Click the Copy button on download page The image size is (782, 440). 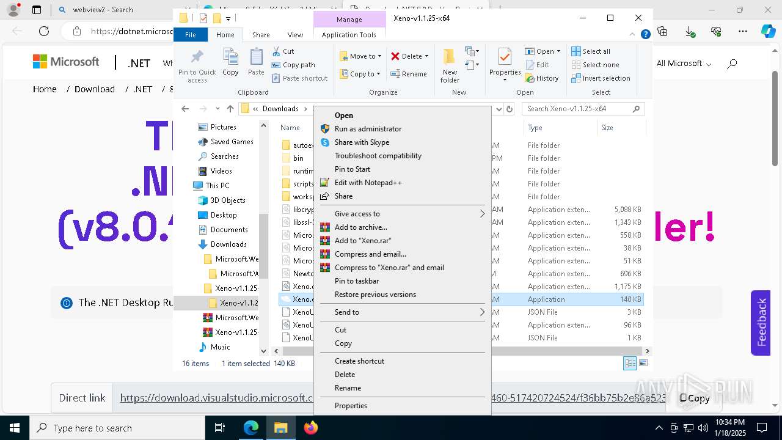click(696, 398)
